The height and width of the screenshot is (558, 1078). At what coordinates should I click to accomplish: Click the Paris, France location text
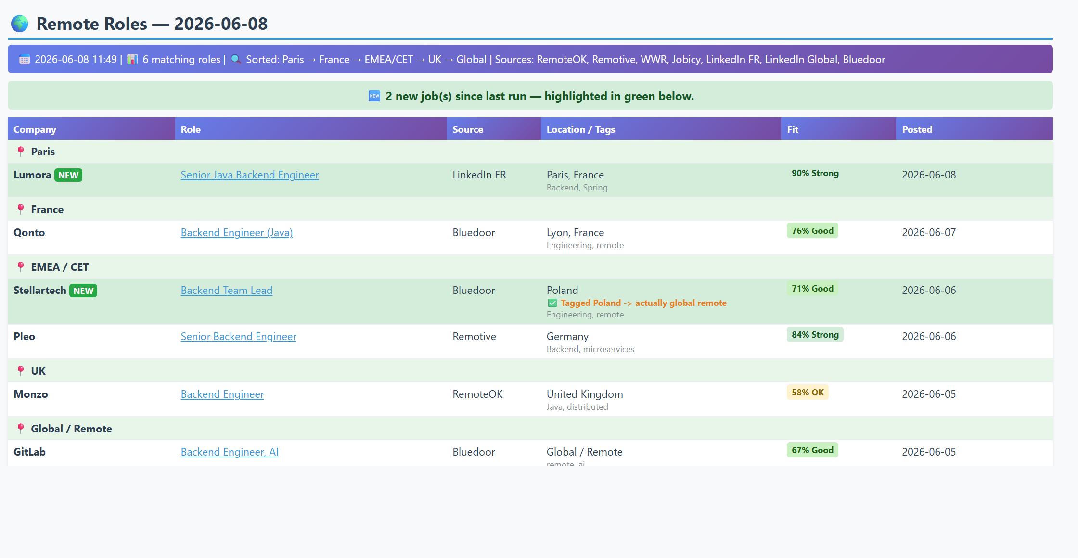(x=575, y=175)
